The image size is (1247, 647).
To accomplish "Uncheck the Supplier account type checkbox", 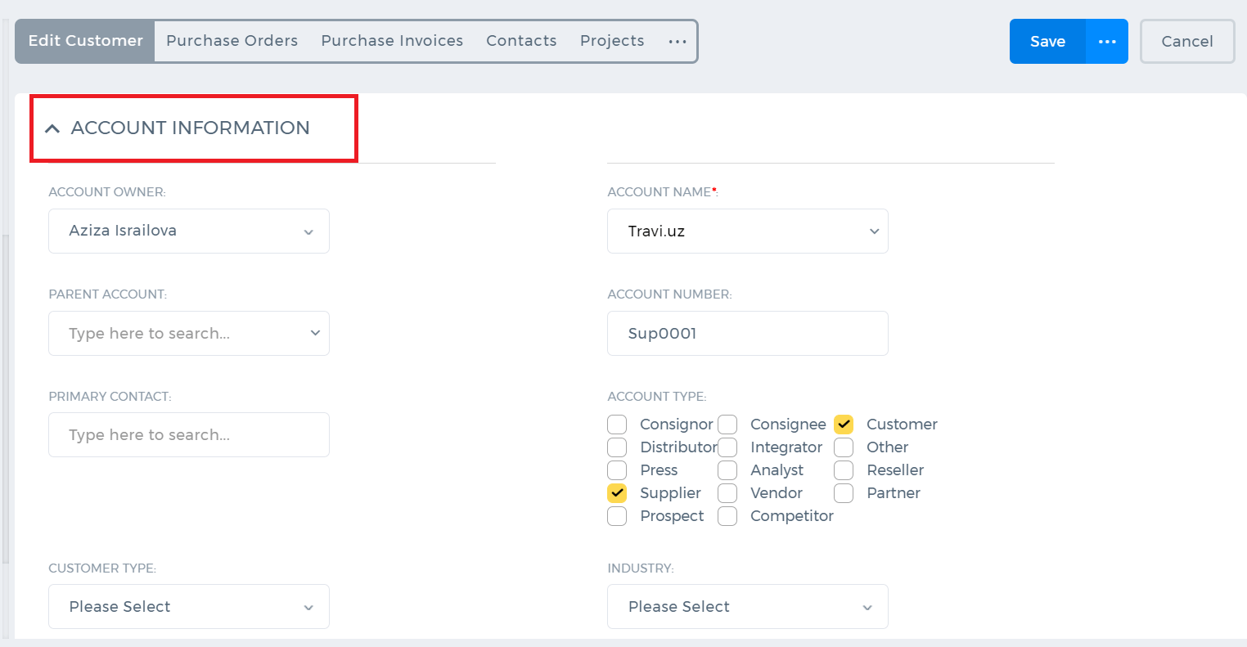I will click(x=617, y=493).
